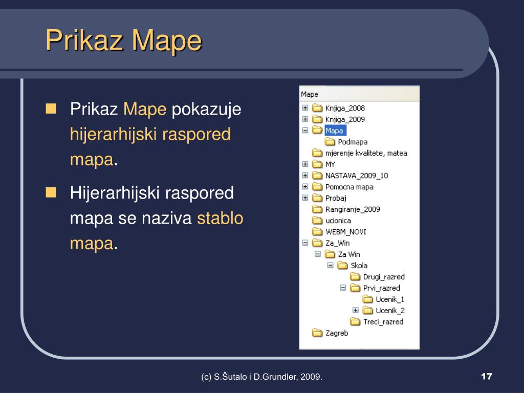This screenshot has width=524, height=393.
Task: Click the Knjiga_2009 folder icon
Action: tap(317, 119)
